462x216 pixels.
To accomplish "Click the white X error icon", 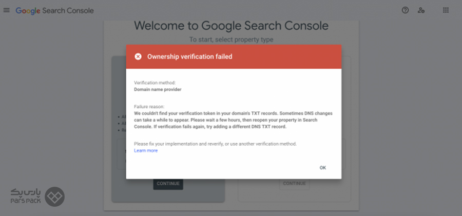I will pyautogui.click(x=138, y=56).
